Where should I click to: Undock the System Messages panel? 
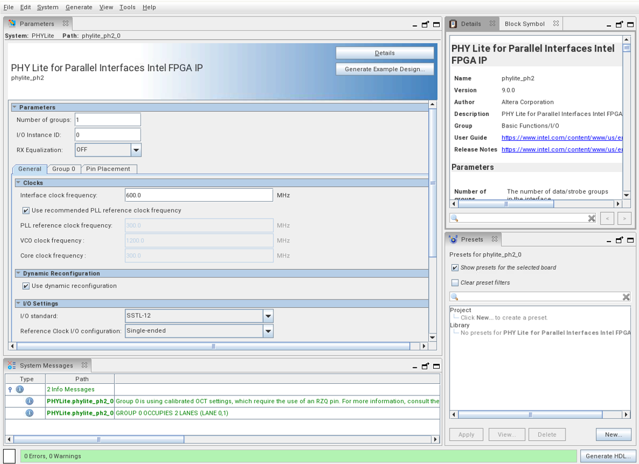pos(425,366)
